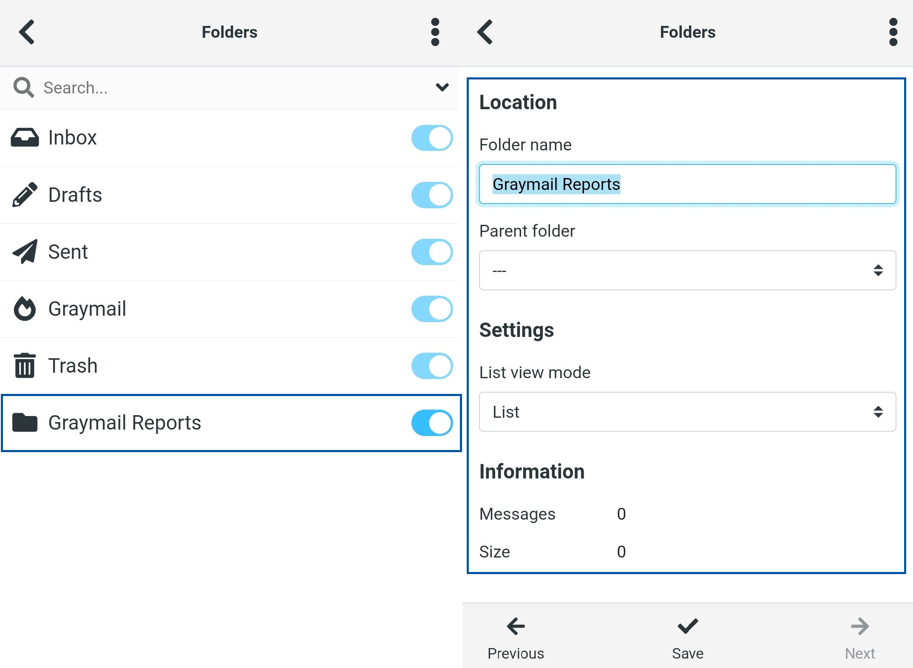Toggle Sent folder subscription

(432, 252)
